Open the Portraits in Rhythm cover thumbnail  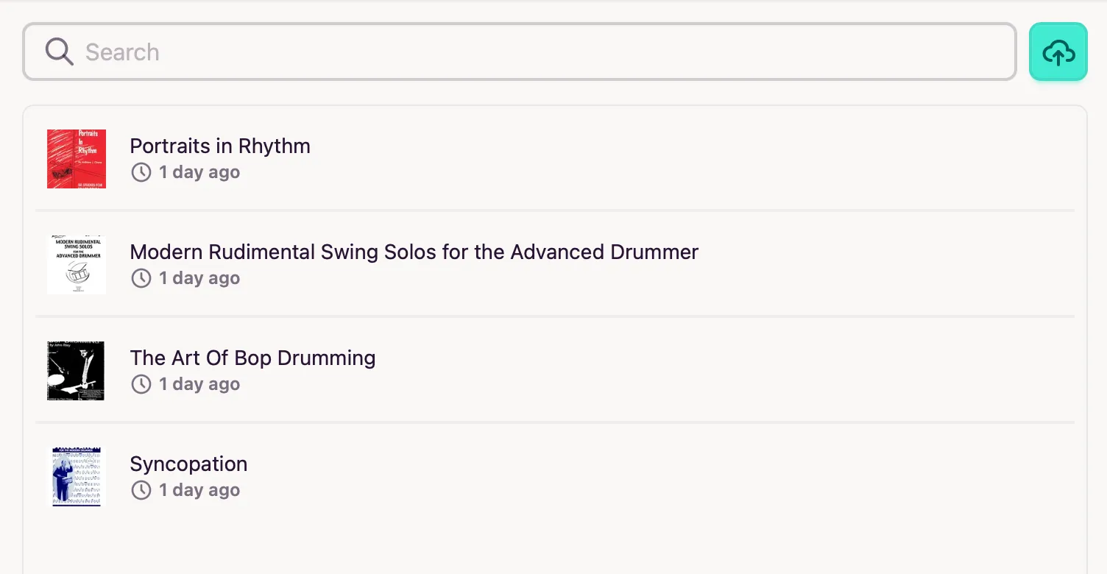[77, 159]
